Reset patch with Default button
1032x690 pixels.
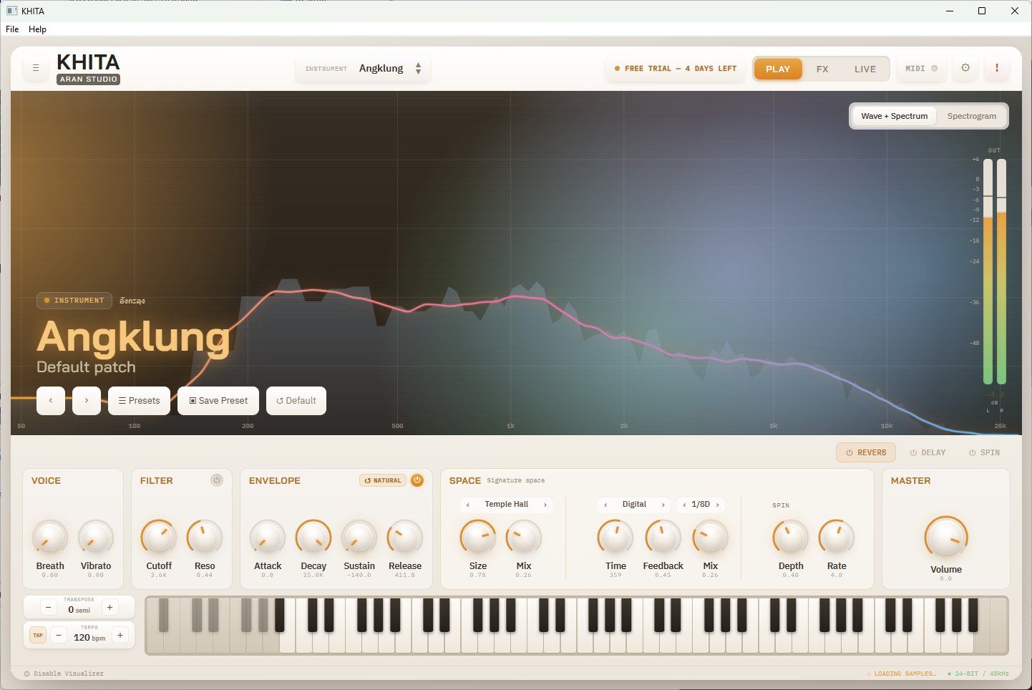(x=296, y=401)
